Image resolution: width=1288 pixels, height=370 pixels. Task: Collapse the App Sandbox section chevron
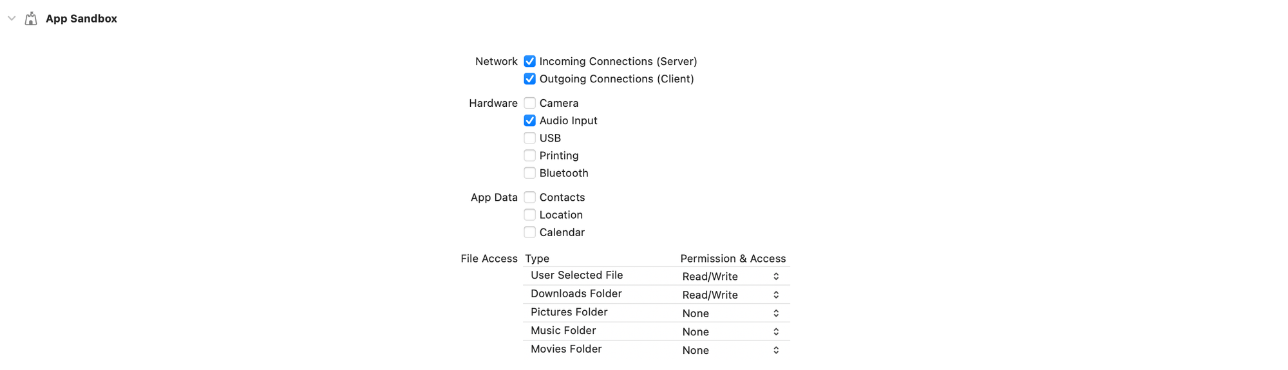coord(12,19)
